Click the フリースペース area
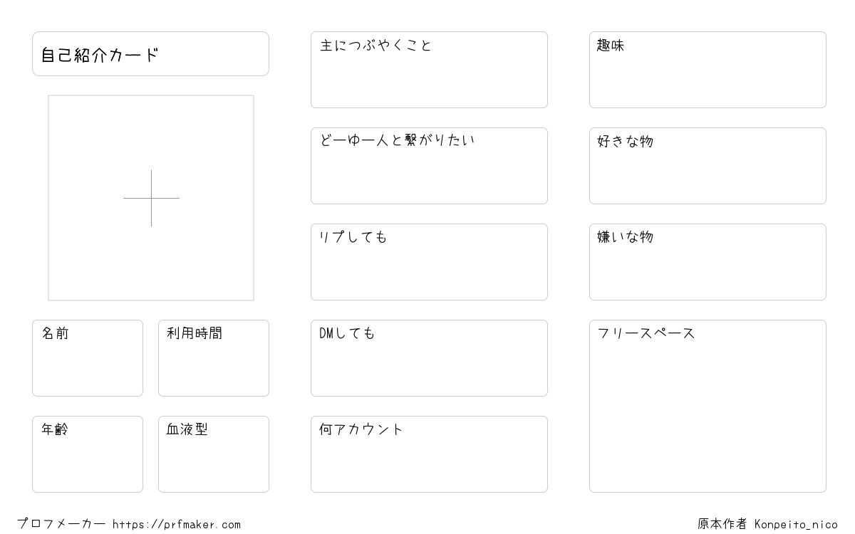Screen dimensions: 855x534 click(x=708, y=406)
